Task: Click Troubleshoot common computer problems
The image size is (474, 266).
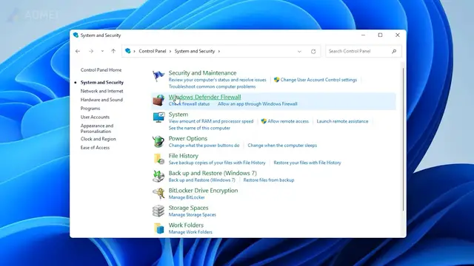Action: point(213,87)
